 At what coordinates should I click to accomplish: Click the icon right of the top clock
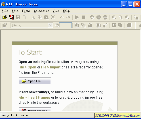(x=99, y=17)
